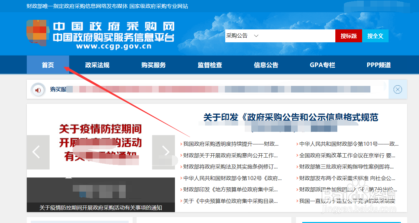Click the 搜全文 button

[x=375, y=36]
